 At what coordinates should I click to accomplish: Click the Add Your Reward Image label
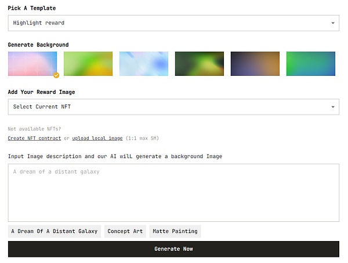pyautogui.click(x=41, y=92)
